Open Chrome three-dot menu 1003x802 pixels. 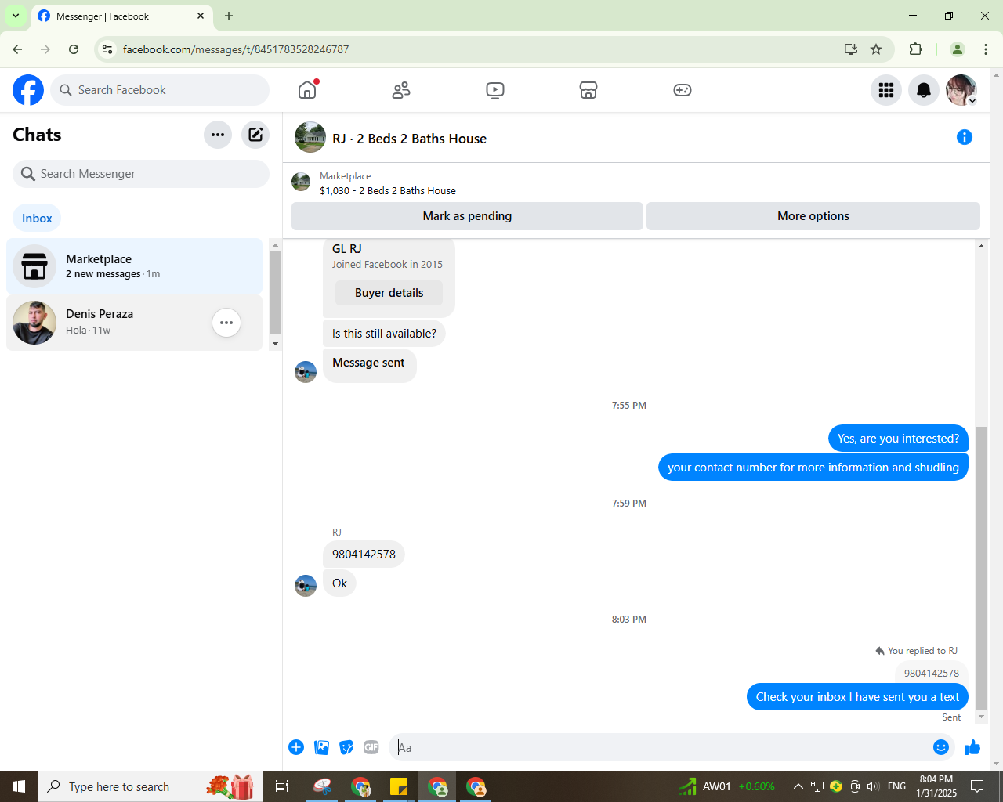pyautogui.click(x=986, y=49)
